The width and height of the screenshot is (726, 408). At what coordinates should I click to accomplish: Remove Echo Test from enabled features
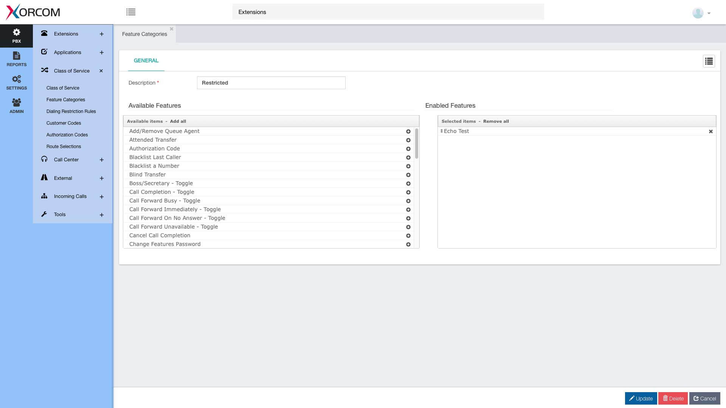click(710, 131)
